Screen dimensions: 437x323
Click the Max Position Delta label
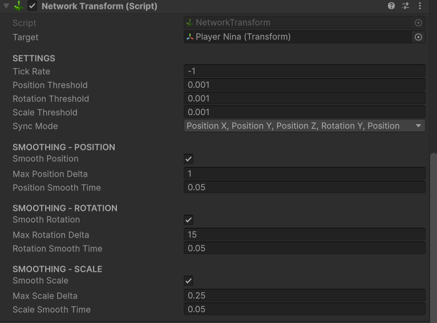tap(50, 174)
